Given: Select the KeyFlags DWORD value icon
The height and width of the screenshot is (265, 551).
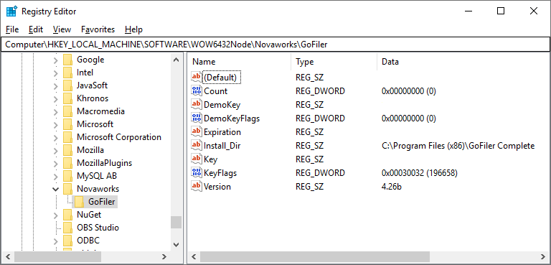Looking at the screenshot, I should (197, 173).
